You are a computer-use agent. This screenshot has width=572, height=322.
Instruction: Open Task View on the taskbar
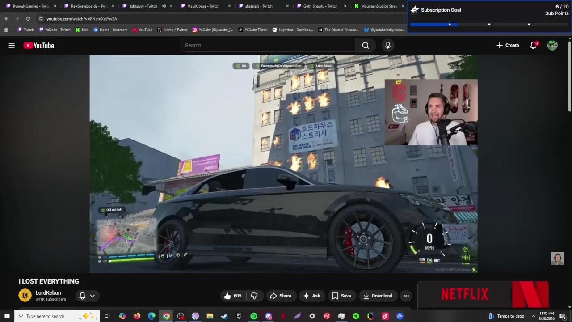point(107,316)
